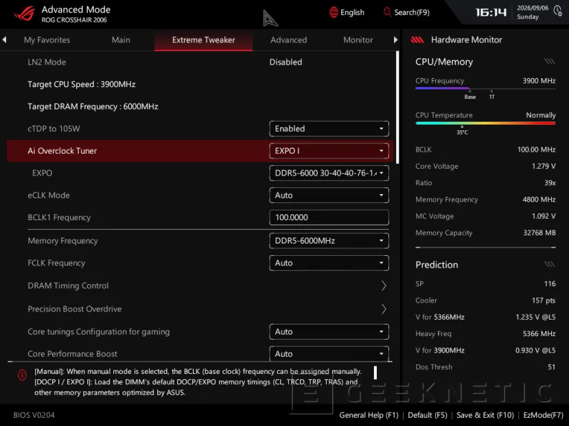Click the 16:14 clock display
Viewport: 569px width, 426px height.
[x=491, y=12]
